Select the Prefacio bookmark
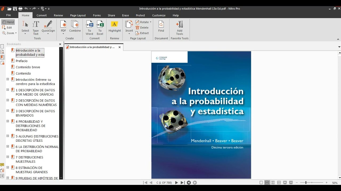Image resolution: width=341 pixels, height=191 pixels. pos(22,61)
